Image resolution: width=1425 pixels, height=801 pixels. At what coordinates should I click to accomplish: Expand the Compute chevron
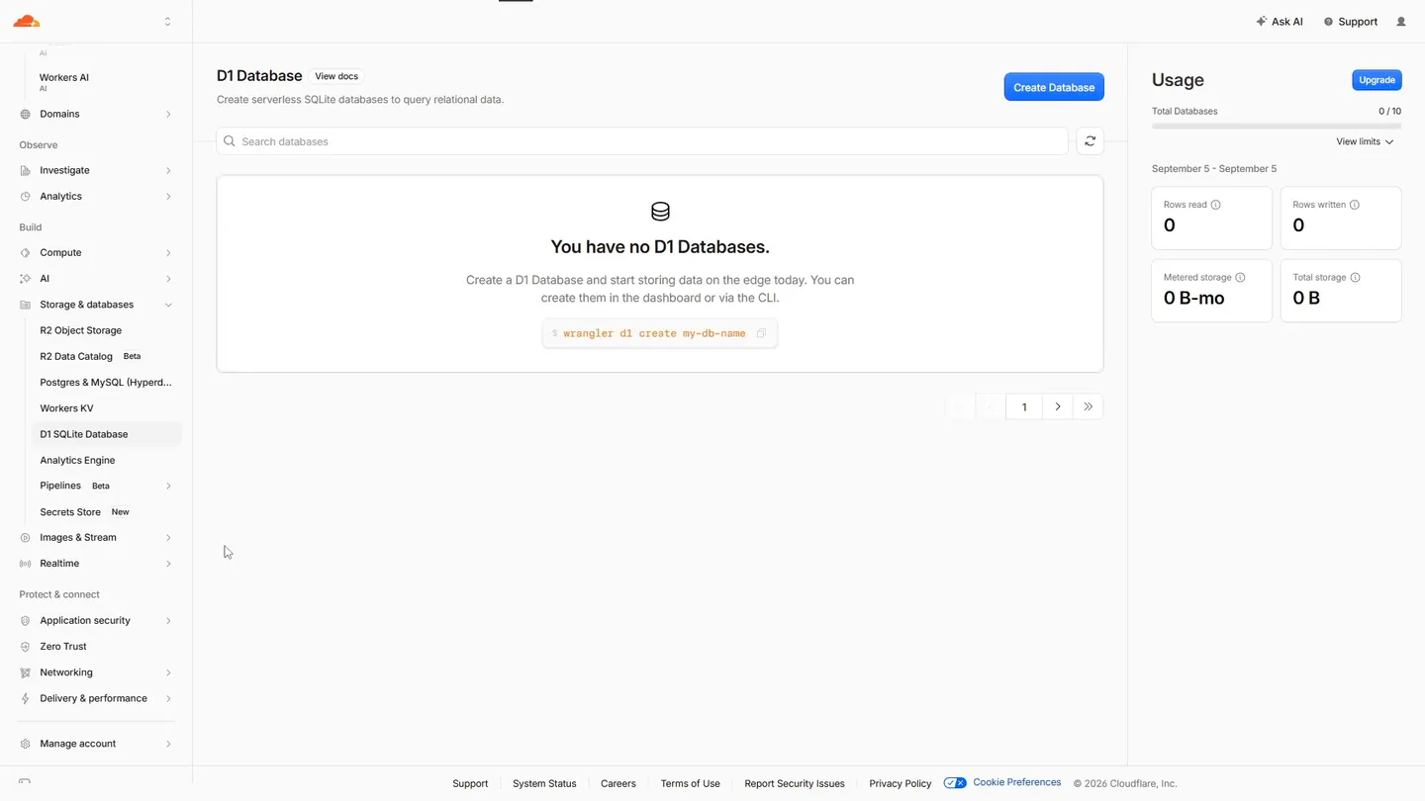168,253
